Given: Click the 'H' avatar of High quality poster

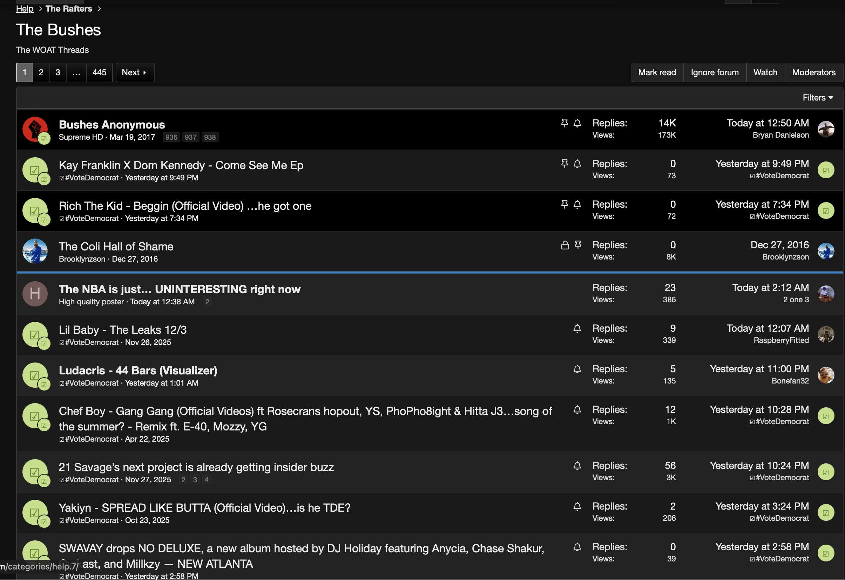Looking at the screenshot, I should [35, 294].
